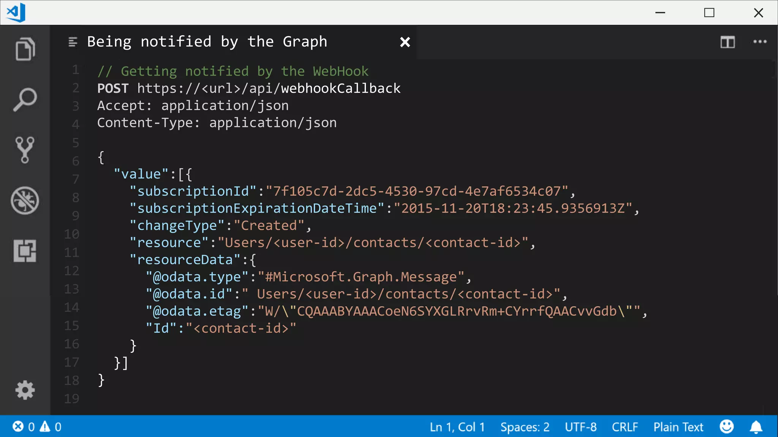The height and width of the screenshot is (437, 778).
Task: Open the More Actions ellipsis menu
Action: pos(760,42)
